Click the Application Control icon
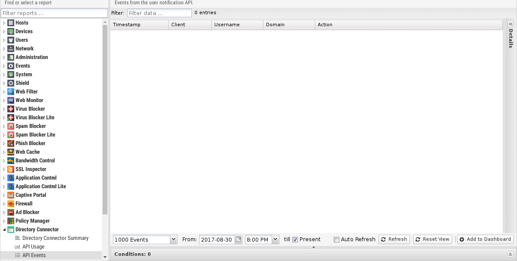This screenshot has width=517, height=261. coord(10,178)
